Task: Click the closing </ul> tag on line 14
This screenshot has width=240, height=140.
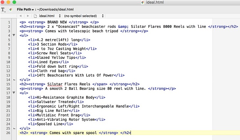Action: click(x=25, y=80)
